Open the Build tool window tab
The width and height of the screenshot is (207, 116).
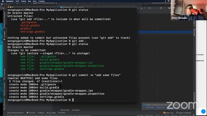click(41, 113)
